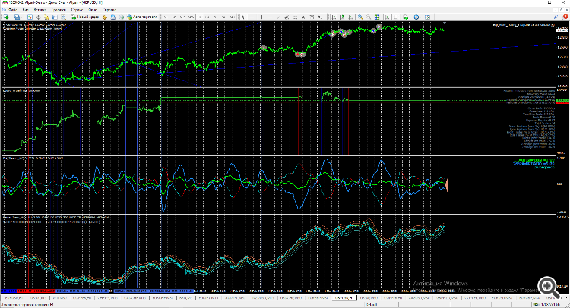The image size is (570, 308).
Task: Open the Data Window icon
Action: tap(38, 17)
